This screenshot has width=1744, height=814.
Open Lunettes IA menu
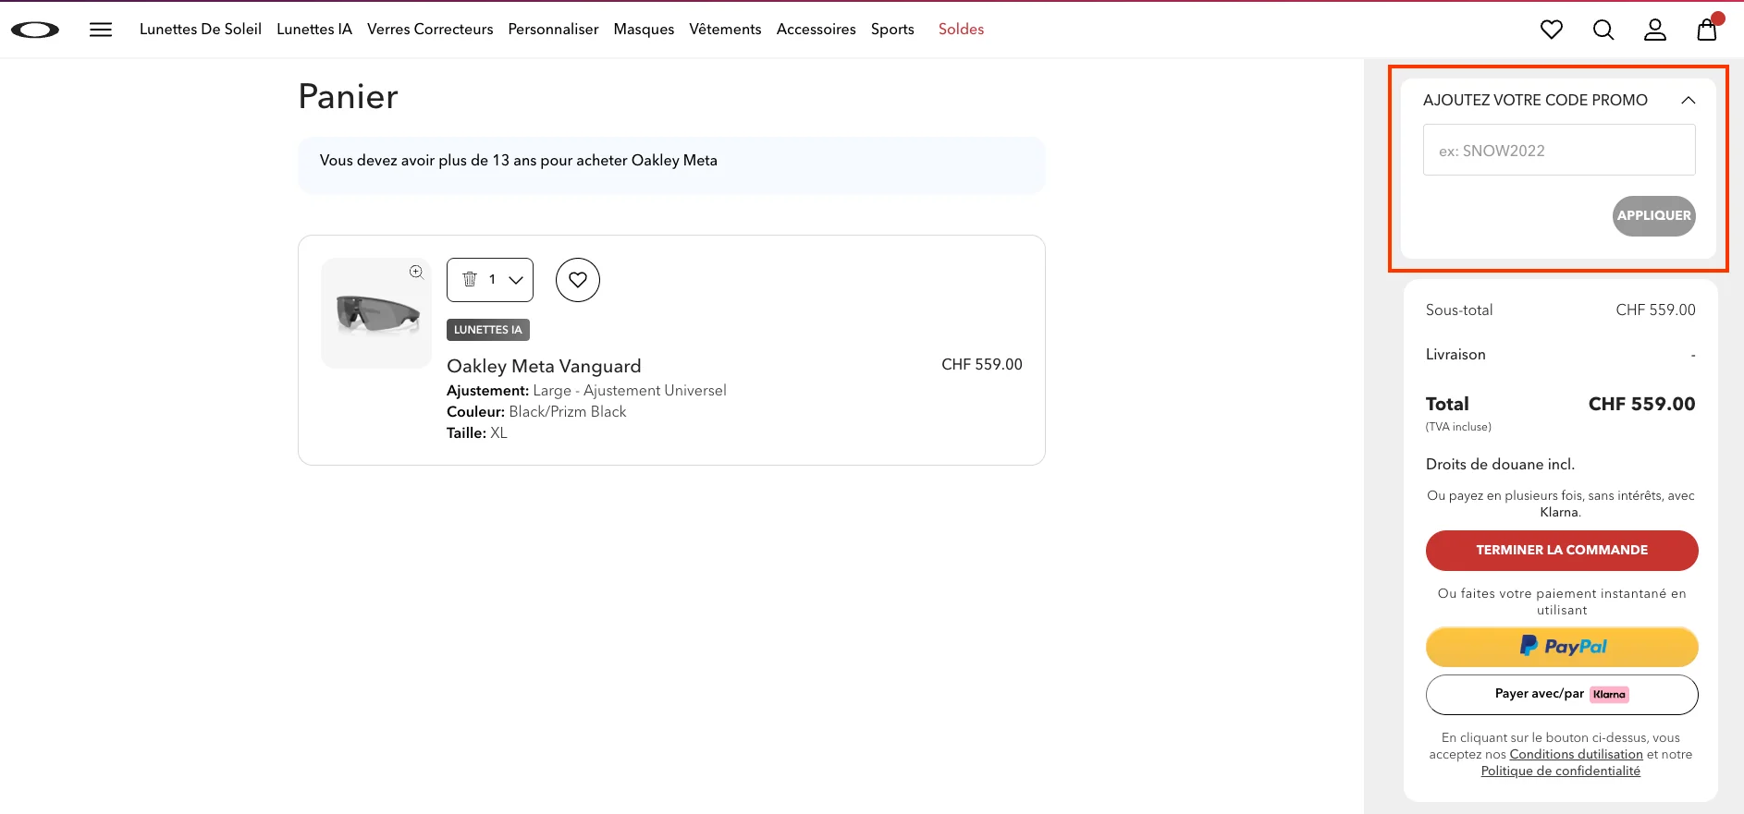(x=314, y=30)
